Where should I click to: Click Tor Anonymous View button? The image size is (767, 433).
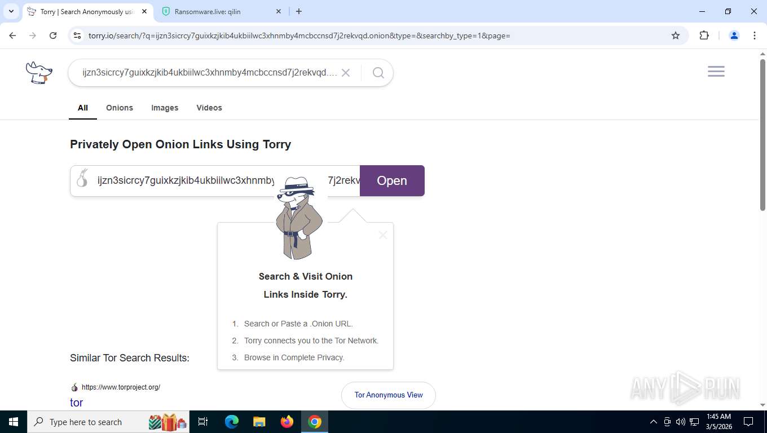tap(389, 395)
